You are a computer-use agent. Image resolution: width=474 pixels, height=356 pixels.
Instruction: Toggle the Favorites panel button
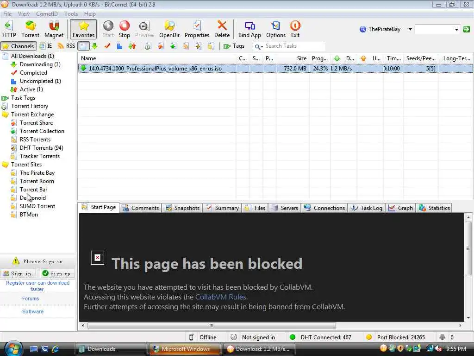click(x=83, y=29)
